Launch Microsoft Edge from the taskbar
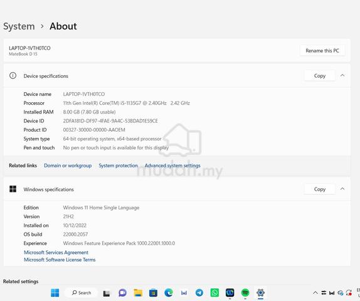The width and height of the screenshot is (360, 301). 169,293
